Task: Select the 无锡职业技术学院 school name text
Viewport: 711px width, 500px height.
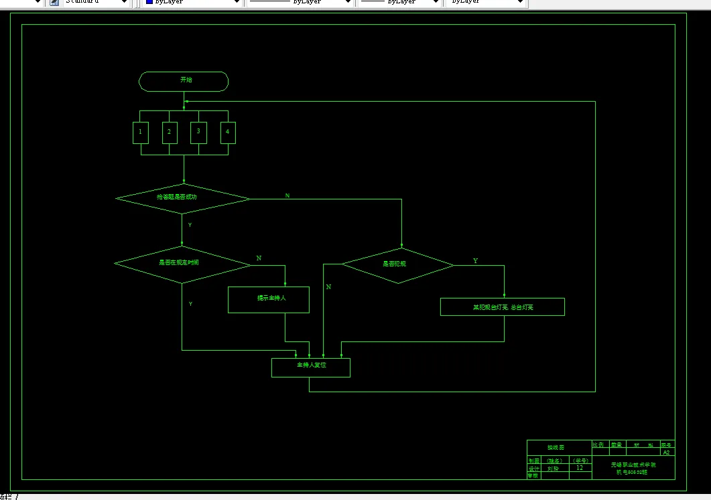Action: [633, 465]
